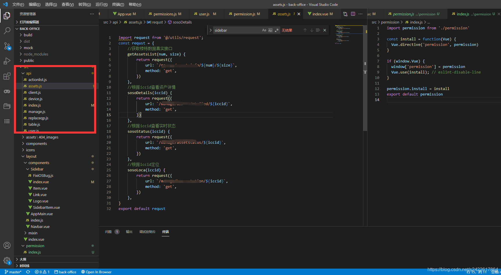Open the 文件(F) menu
Screen dimensions: 501x275
[18, 4]
